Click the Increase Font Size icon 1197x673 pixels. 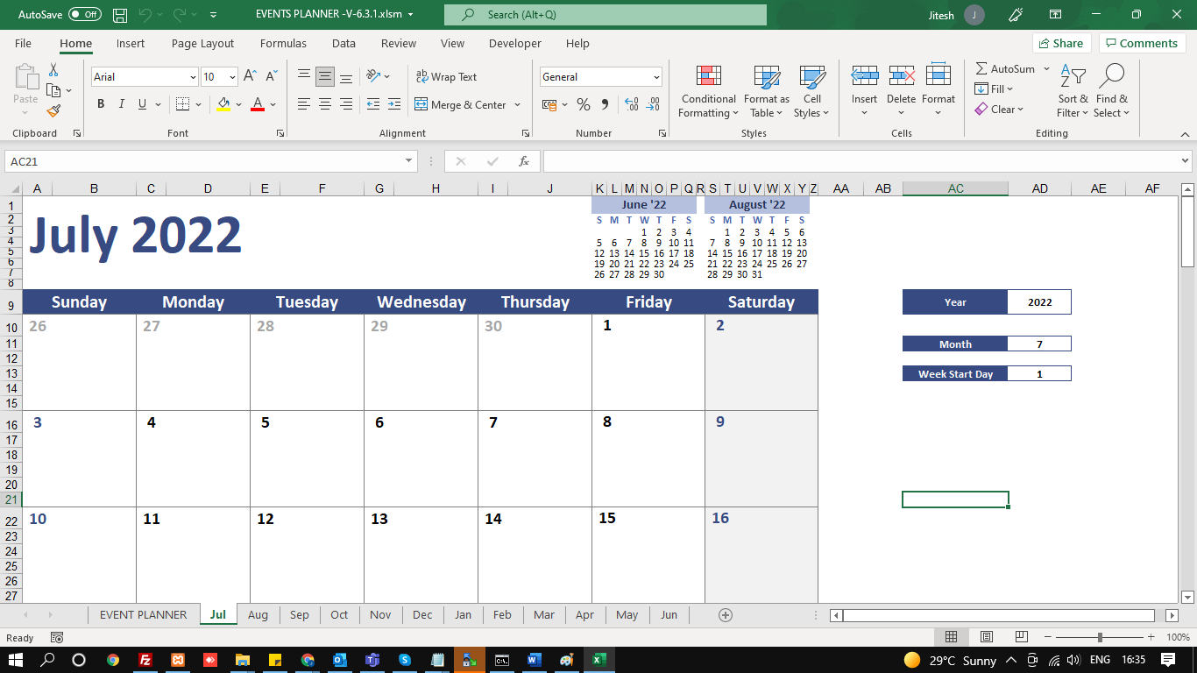(250, 76)
